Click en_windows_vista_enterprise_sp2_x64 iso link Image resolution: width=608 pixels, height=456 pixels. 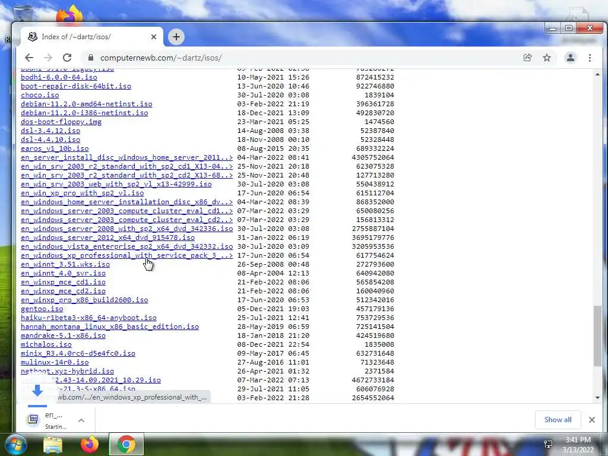click(127, 246)
